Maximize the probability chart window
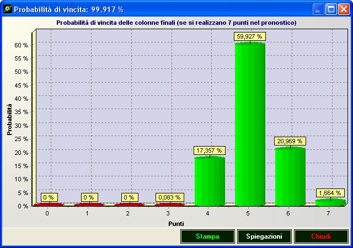Screen dimensions: 353x248 tap(331, 9)
